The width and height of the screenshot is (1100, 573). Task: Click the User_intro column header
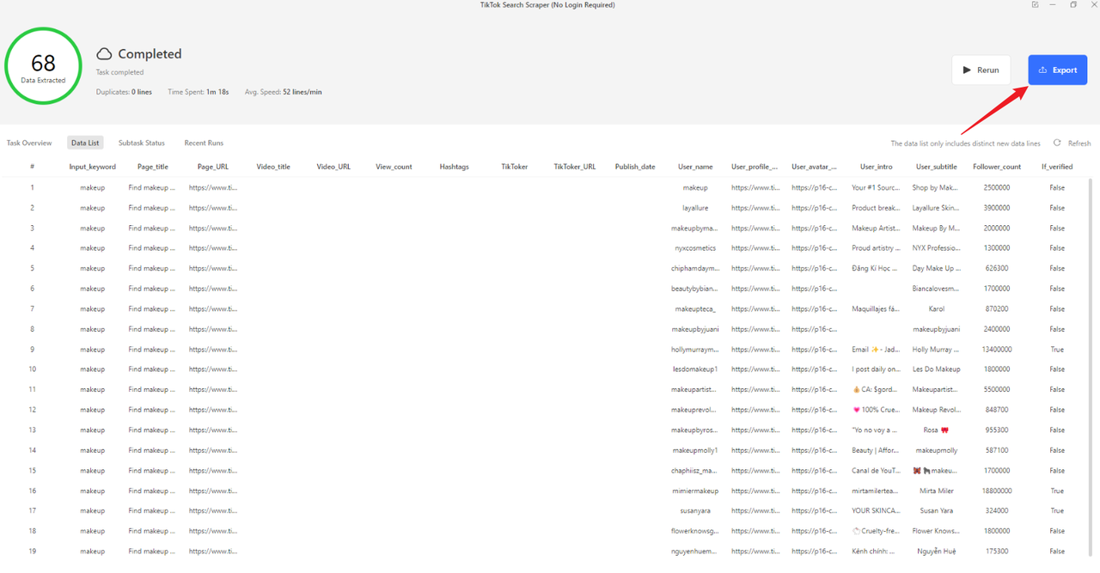[x=877, y=167]
